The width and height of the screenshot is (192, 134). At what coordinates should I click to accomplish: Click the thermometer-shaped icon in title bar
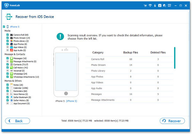(x=155, y=5)
